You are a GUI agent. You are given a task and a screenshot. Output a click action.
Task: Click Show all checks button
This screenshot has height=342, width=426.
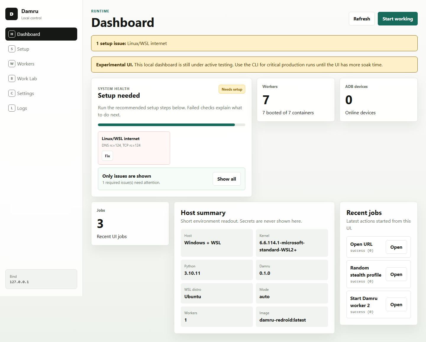point(227,179)
